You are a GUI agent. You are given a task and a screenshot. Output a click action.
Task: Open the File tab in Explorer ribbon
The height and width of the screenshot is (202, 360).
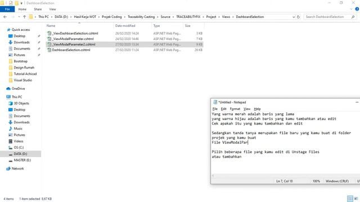(x=7, y=9)
